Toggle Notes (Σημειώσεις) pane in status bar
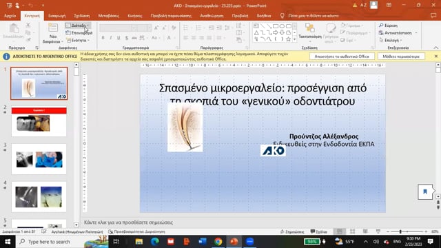Image resolution: width=441 pixels, height=248 pixels. [x=292, y=231]
